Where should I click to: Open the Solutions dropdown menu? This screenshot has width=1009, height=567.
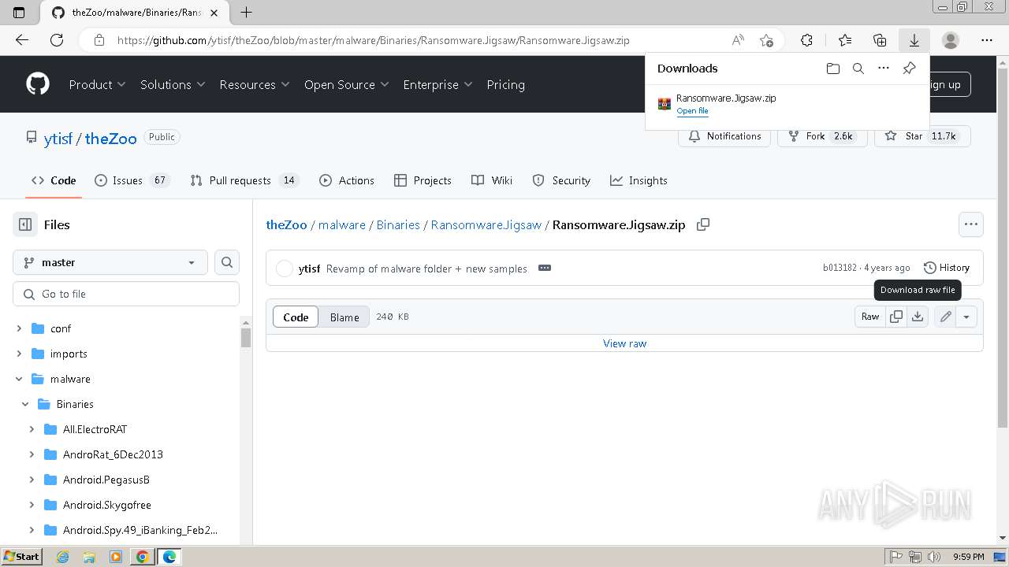coord(173,84)
